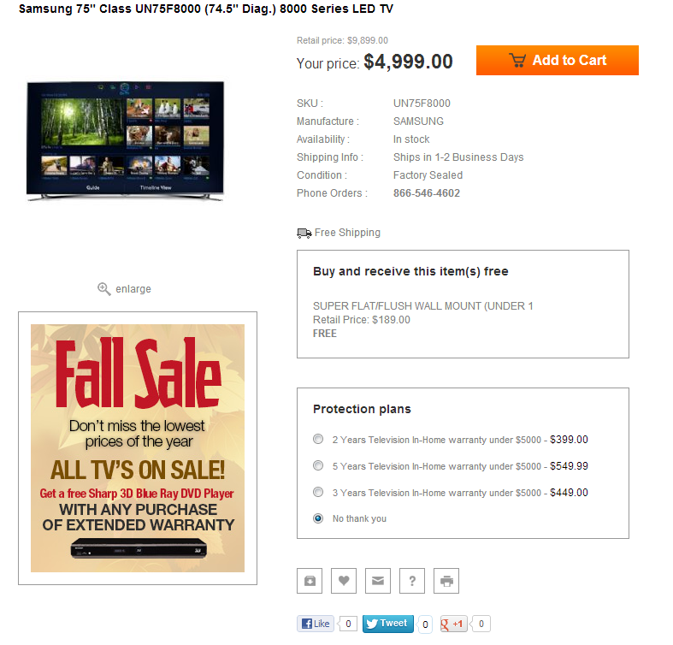673x645 pixels.
Task: Choose the No thank you radio option
Action: [x=318, y=518]
